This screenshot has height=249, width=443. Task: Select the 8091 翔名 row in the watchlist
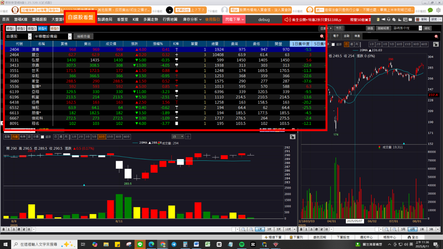coord(165,123)
